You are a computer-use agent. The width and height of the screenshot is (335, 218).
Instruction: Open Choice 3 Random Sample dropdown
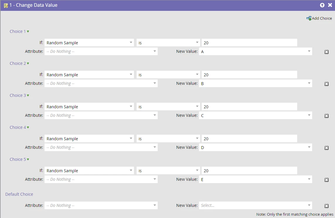point(89,107)
